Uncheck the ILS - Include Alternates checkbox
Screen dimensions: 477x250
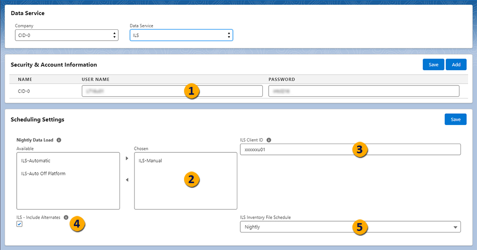(x=20, y=224)
